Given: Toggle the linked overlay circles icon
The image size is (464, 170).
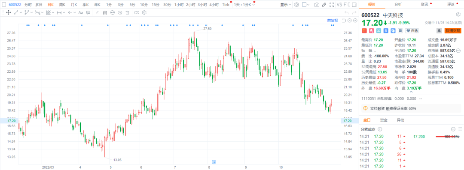Looking at the screenshot, I should click(137, 13).
